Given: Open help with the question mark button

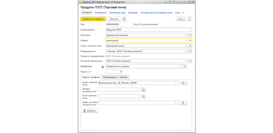Looking at the screenshot, I should pyautogui.click(x=190, y=19).
